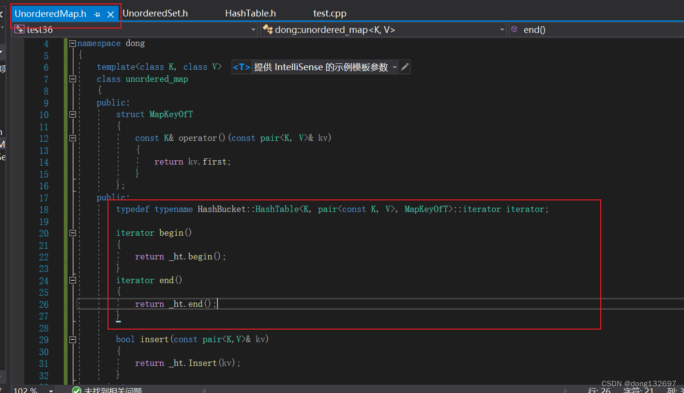Click 'return _ht.end();' statement
The height and width of the screenshot is (393, 684).
pos(176,304)
